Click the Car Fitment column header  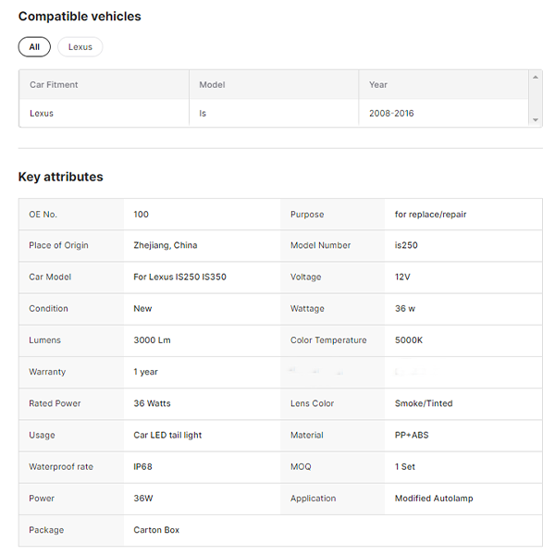(54, 85)
